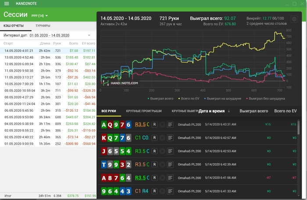This screenshot has height=200, width=307.
Task: Select session 02.05.2020 4:40:22
Action: tap(48, 137)
